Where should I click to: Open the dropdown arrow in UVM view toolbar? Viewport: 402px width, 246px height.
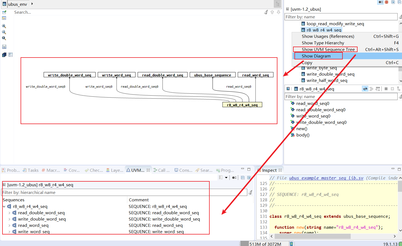point(226,178)
